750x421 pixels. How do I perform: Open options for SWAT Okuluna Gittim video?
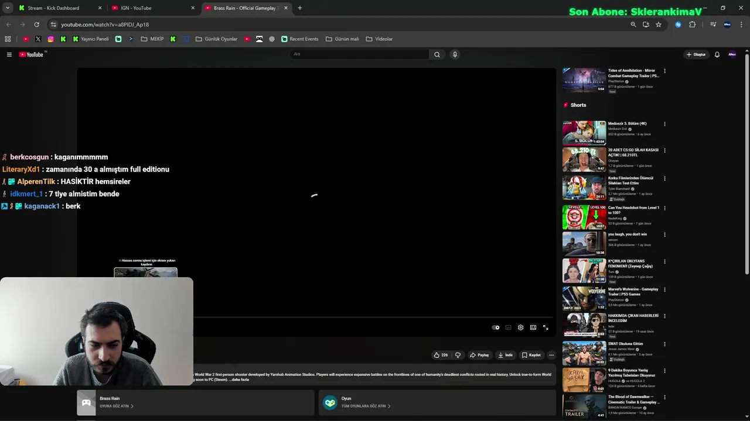tap(664, 344)
